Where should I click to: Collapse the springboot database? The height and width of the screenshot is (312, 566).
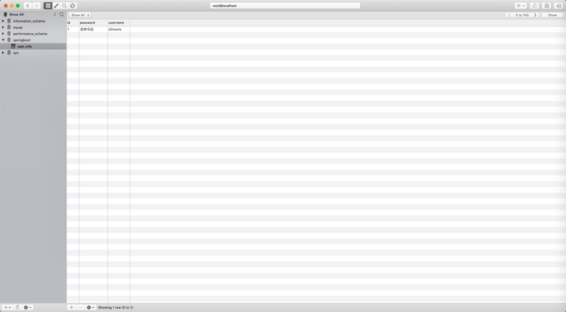(4, 40)
